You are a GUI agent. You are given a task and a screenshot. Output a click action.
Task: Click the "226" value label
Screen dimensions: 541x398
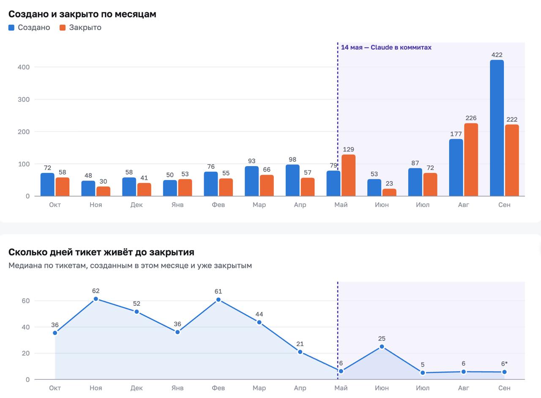471,118
